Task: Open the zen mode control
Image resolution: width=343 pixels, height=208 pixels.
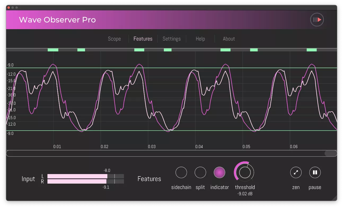Action: point(296,172)
